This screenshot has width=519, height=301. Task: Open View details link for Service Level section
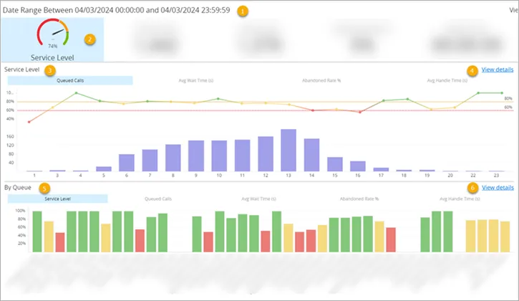[497, 70]
